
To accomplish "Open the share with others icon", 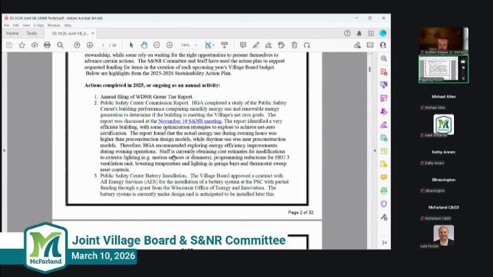I will pos(383,45).
